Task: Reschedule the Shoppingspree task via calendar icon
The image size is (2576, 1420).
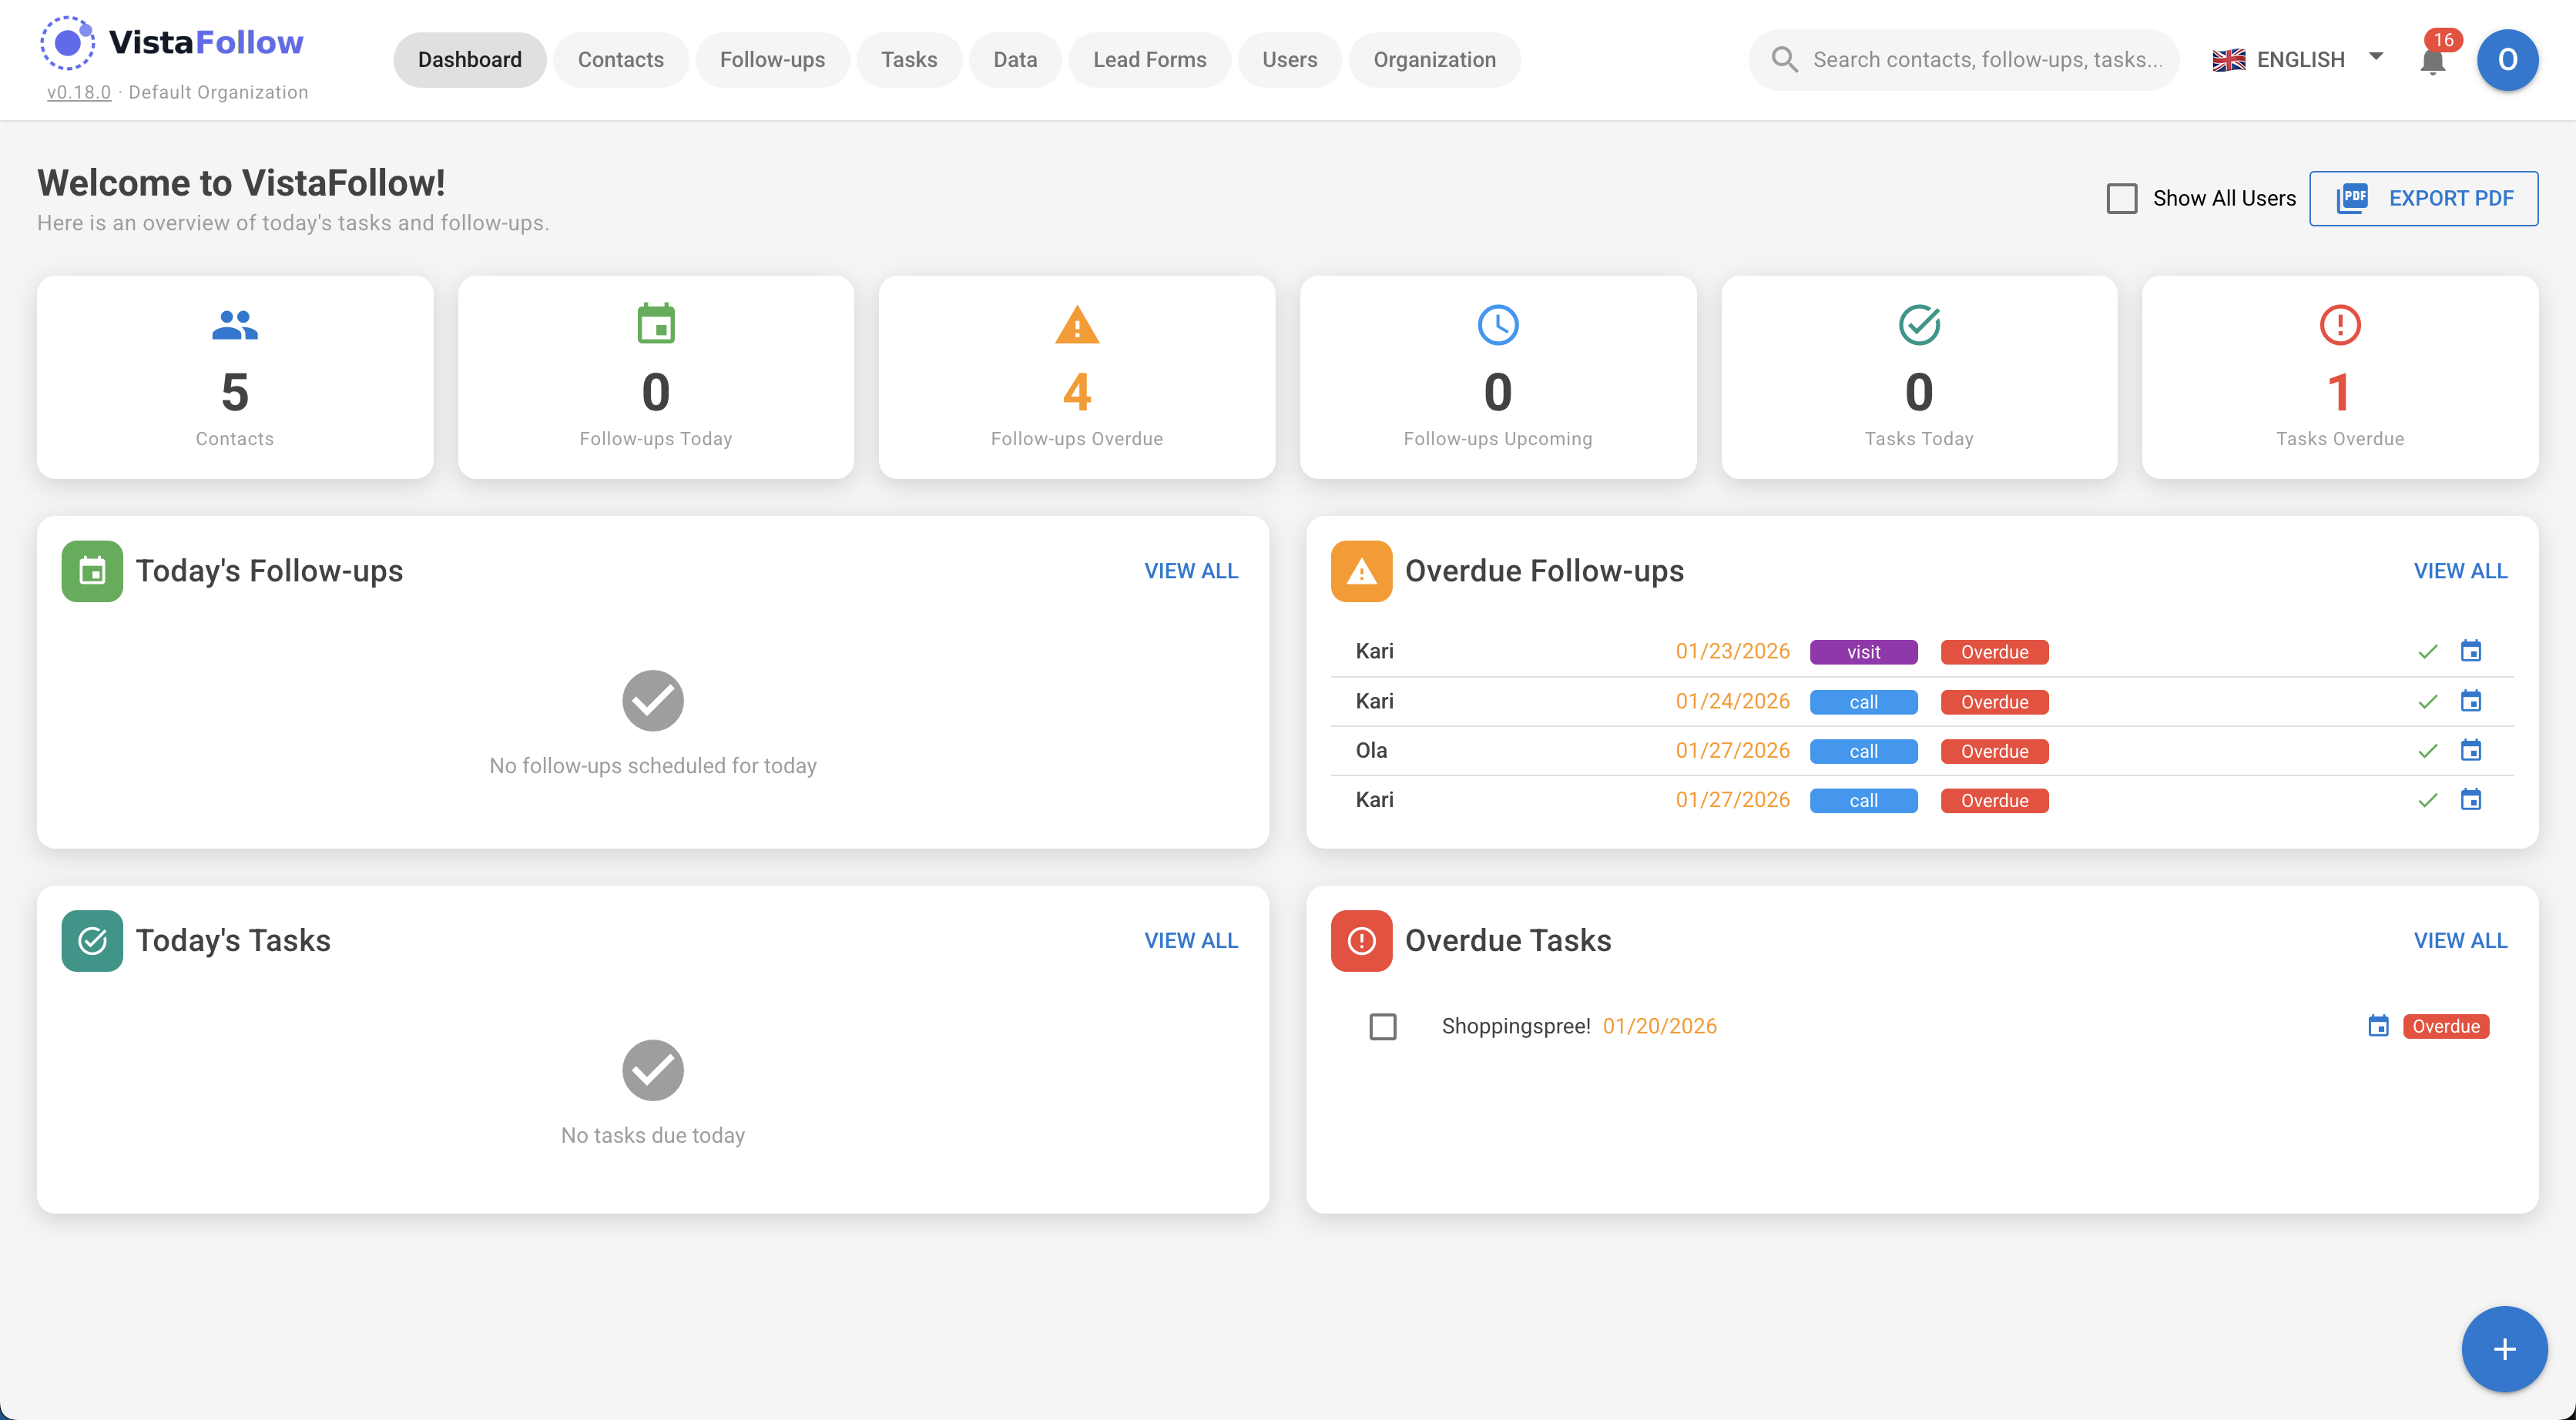Action: (x=2378, y=1026)
